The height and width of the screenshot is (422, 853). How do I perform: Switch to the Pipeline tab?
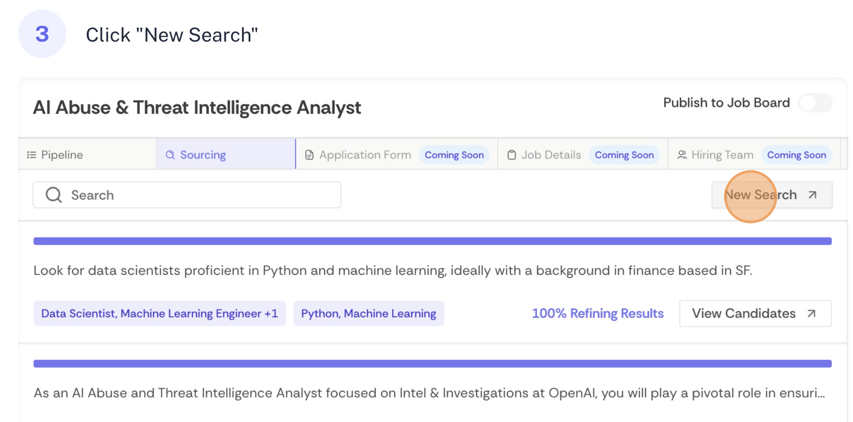(x=54, y=154)
